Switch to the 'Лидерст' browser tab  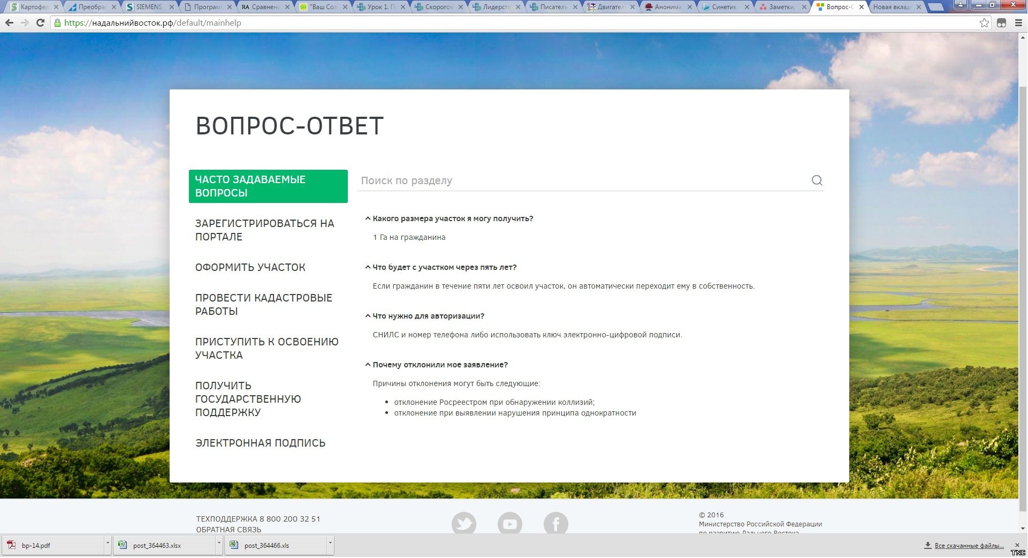coord(497,7)
